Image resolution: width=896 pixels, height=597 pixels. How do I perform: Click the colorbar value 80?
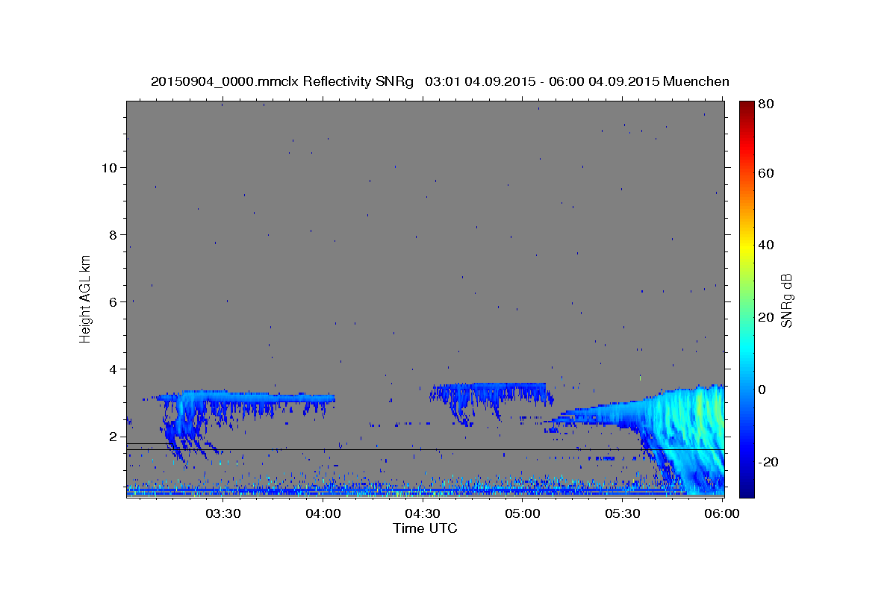pyautogui.click(x=765, y=104)
